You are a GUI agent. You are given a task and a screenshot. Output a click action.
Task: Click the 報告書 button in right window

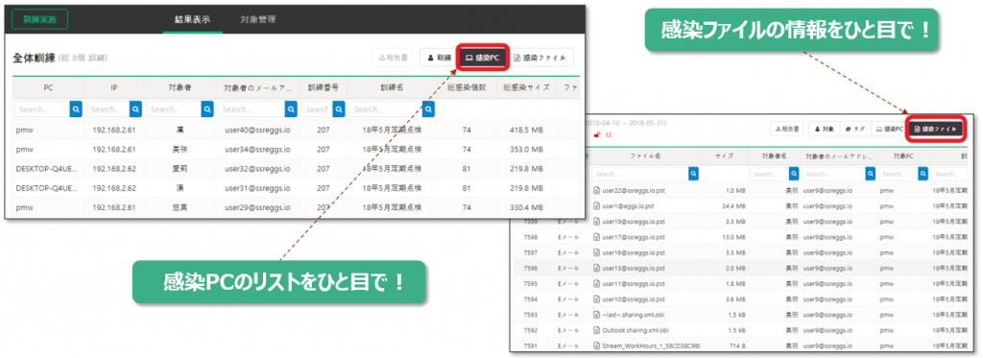[787, 129]
